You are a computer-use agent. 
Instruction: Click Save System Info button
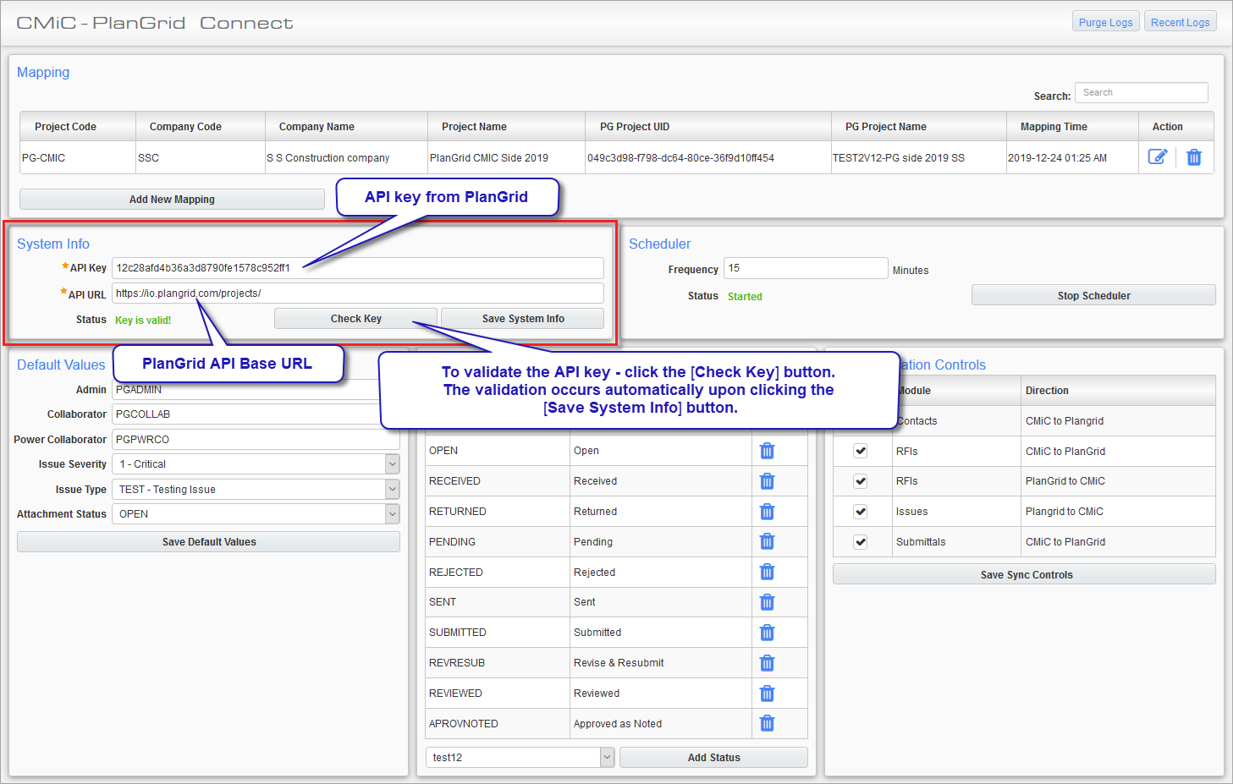522,318
